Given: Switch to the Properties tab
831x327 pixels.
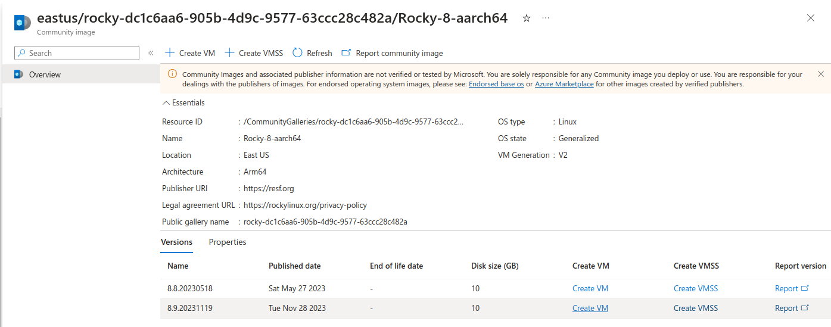Looking at the screenshot, I should point(227,242).
